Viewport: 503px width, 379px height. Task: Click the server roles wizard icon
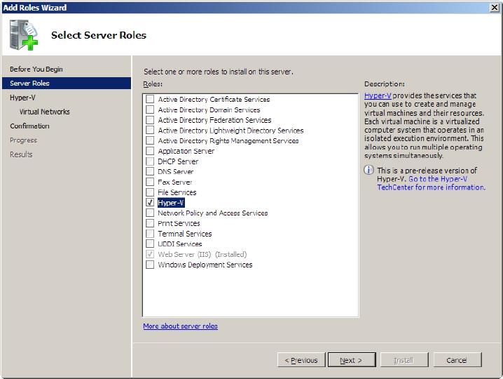tap(24, 34)
